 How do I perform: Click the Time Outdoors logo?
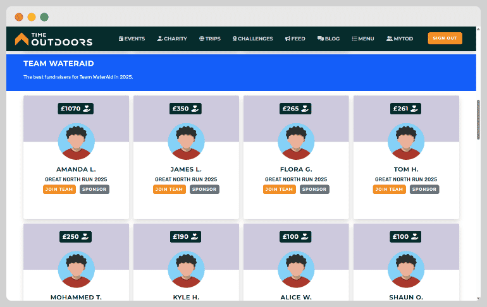(x=53, y=39)
